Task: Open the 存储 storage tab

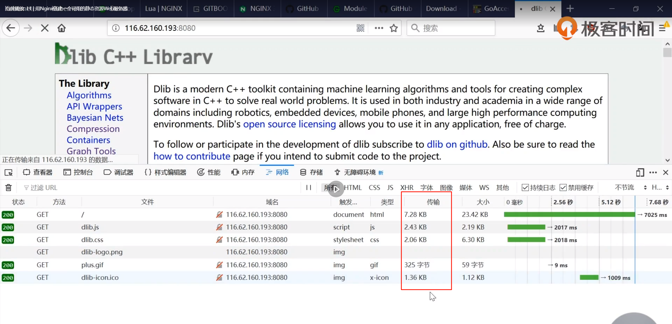Action: point(311,172)
